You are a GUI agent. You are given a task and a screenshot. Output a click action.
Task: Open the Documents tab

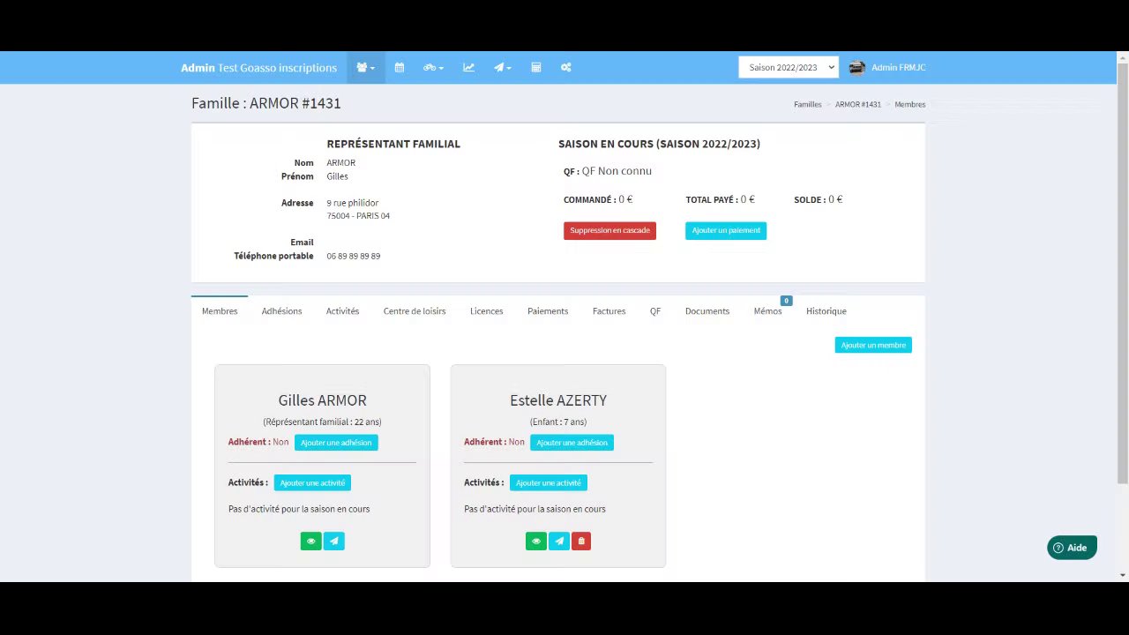point(707,310)
